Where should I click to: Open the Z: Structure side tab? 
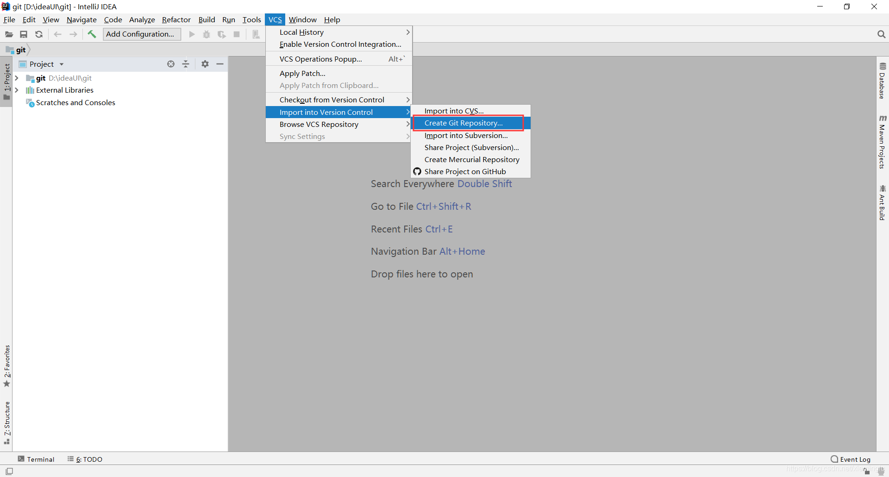pyautogui.click(x=6, y=423)
